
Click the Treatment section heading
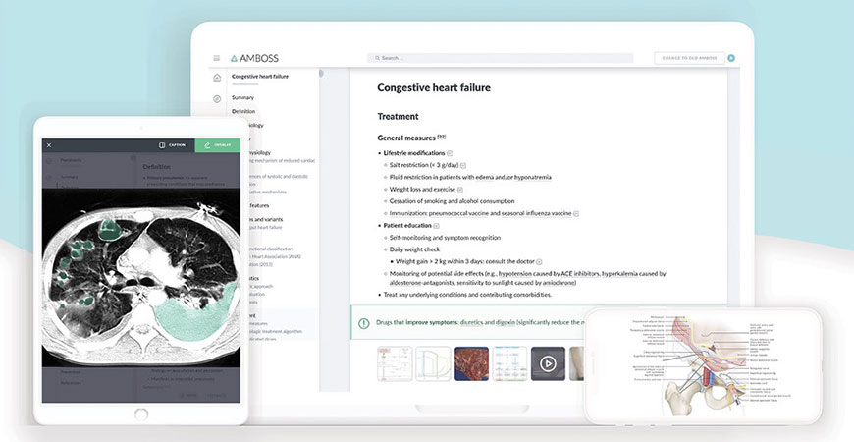[x=399, y=117]
